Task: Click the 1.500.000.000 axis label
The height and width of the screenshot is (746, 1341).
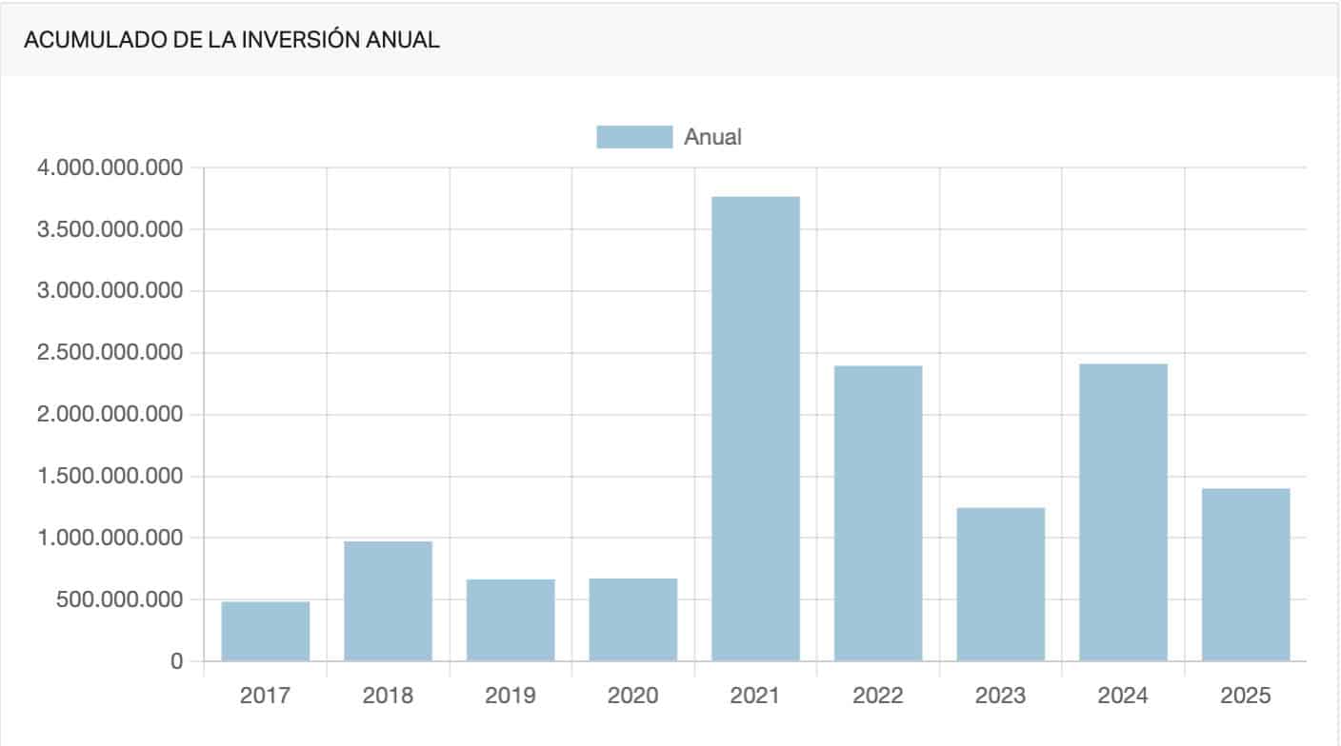Action: coord(110,477)
